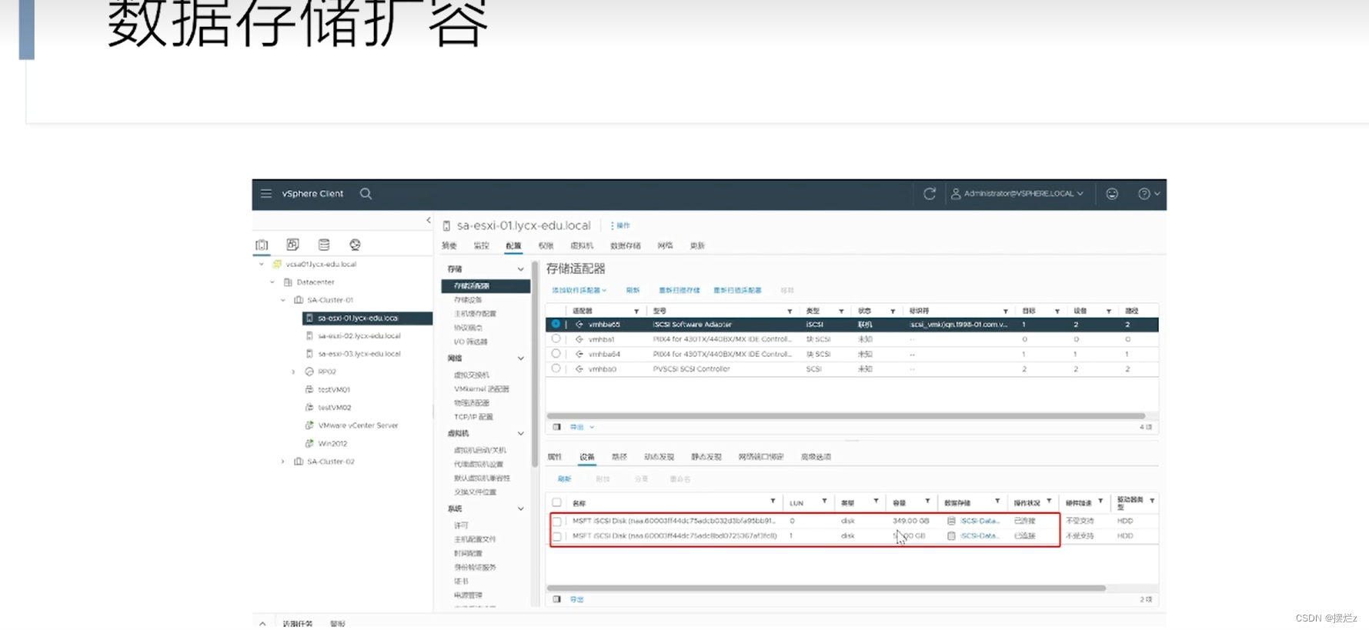1369x630 pixels.
Task: Select testVM01 in the inventory tree
Action: (x=333, y=390)
